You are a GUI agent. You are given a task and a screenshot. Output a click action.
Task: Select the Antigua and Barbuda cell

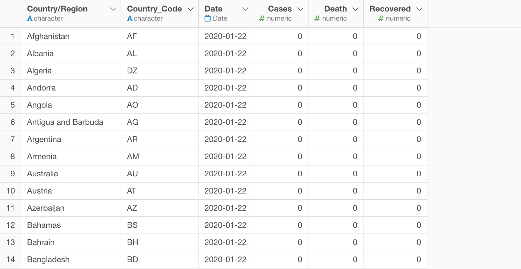coord(65,122)
